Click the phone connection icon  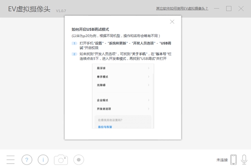[x=233, y=159]
